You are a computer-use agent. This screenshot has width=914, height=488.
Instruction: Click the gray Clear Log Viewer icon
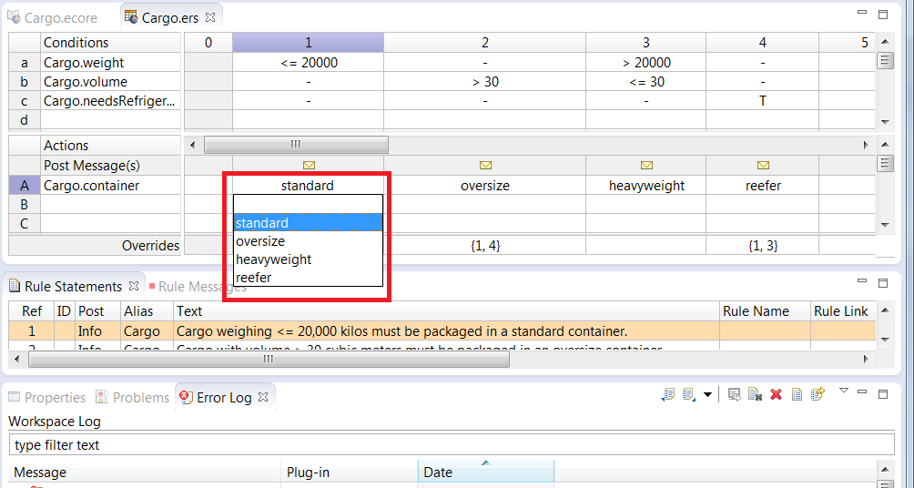735,395
